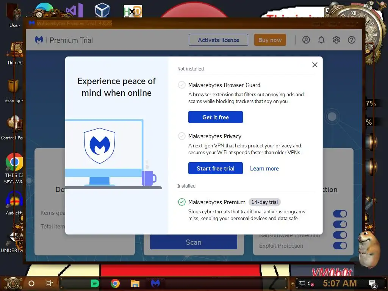This screenshot has width=388, height=291.
Task: Click the Scan button
Action: 194,242
